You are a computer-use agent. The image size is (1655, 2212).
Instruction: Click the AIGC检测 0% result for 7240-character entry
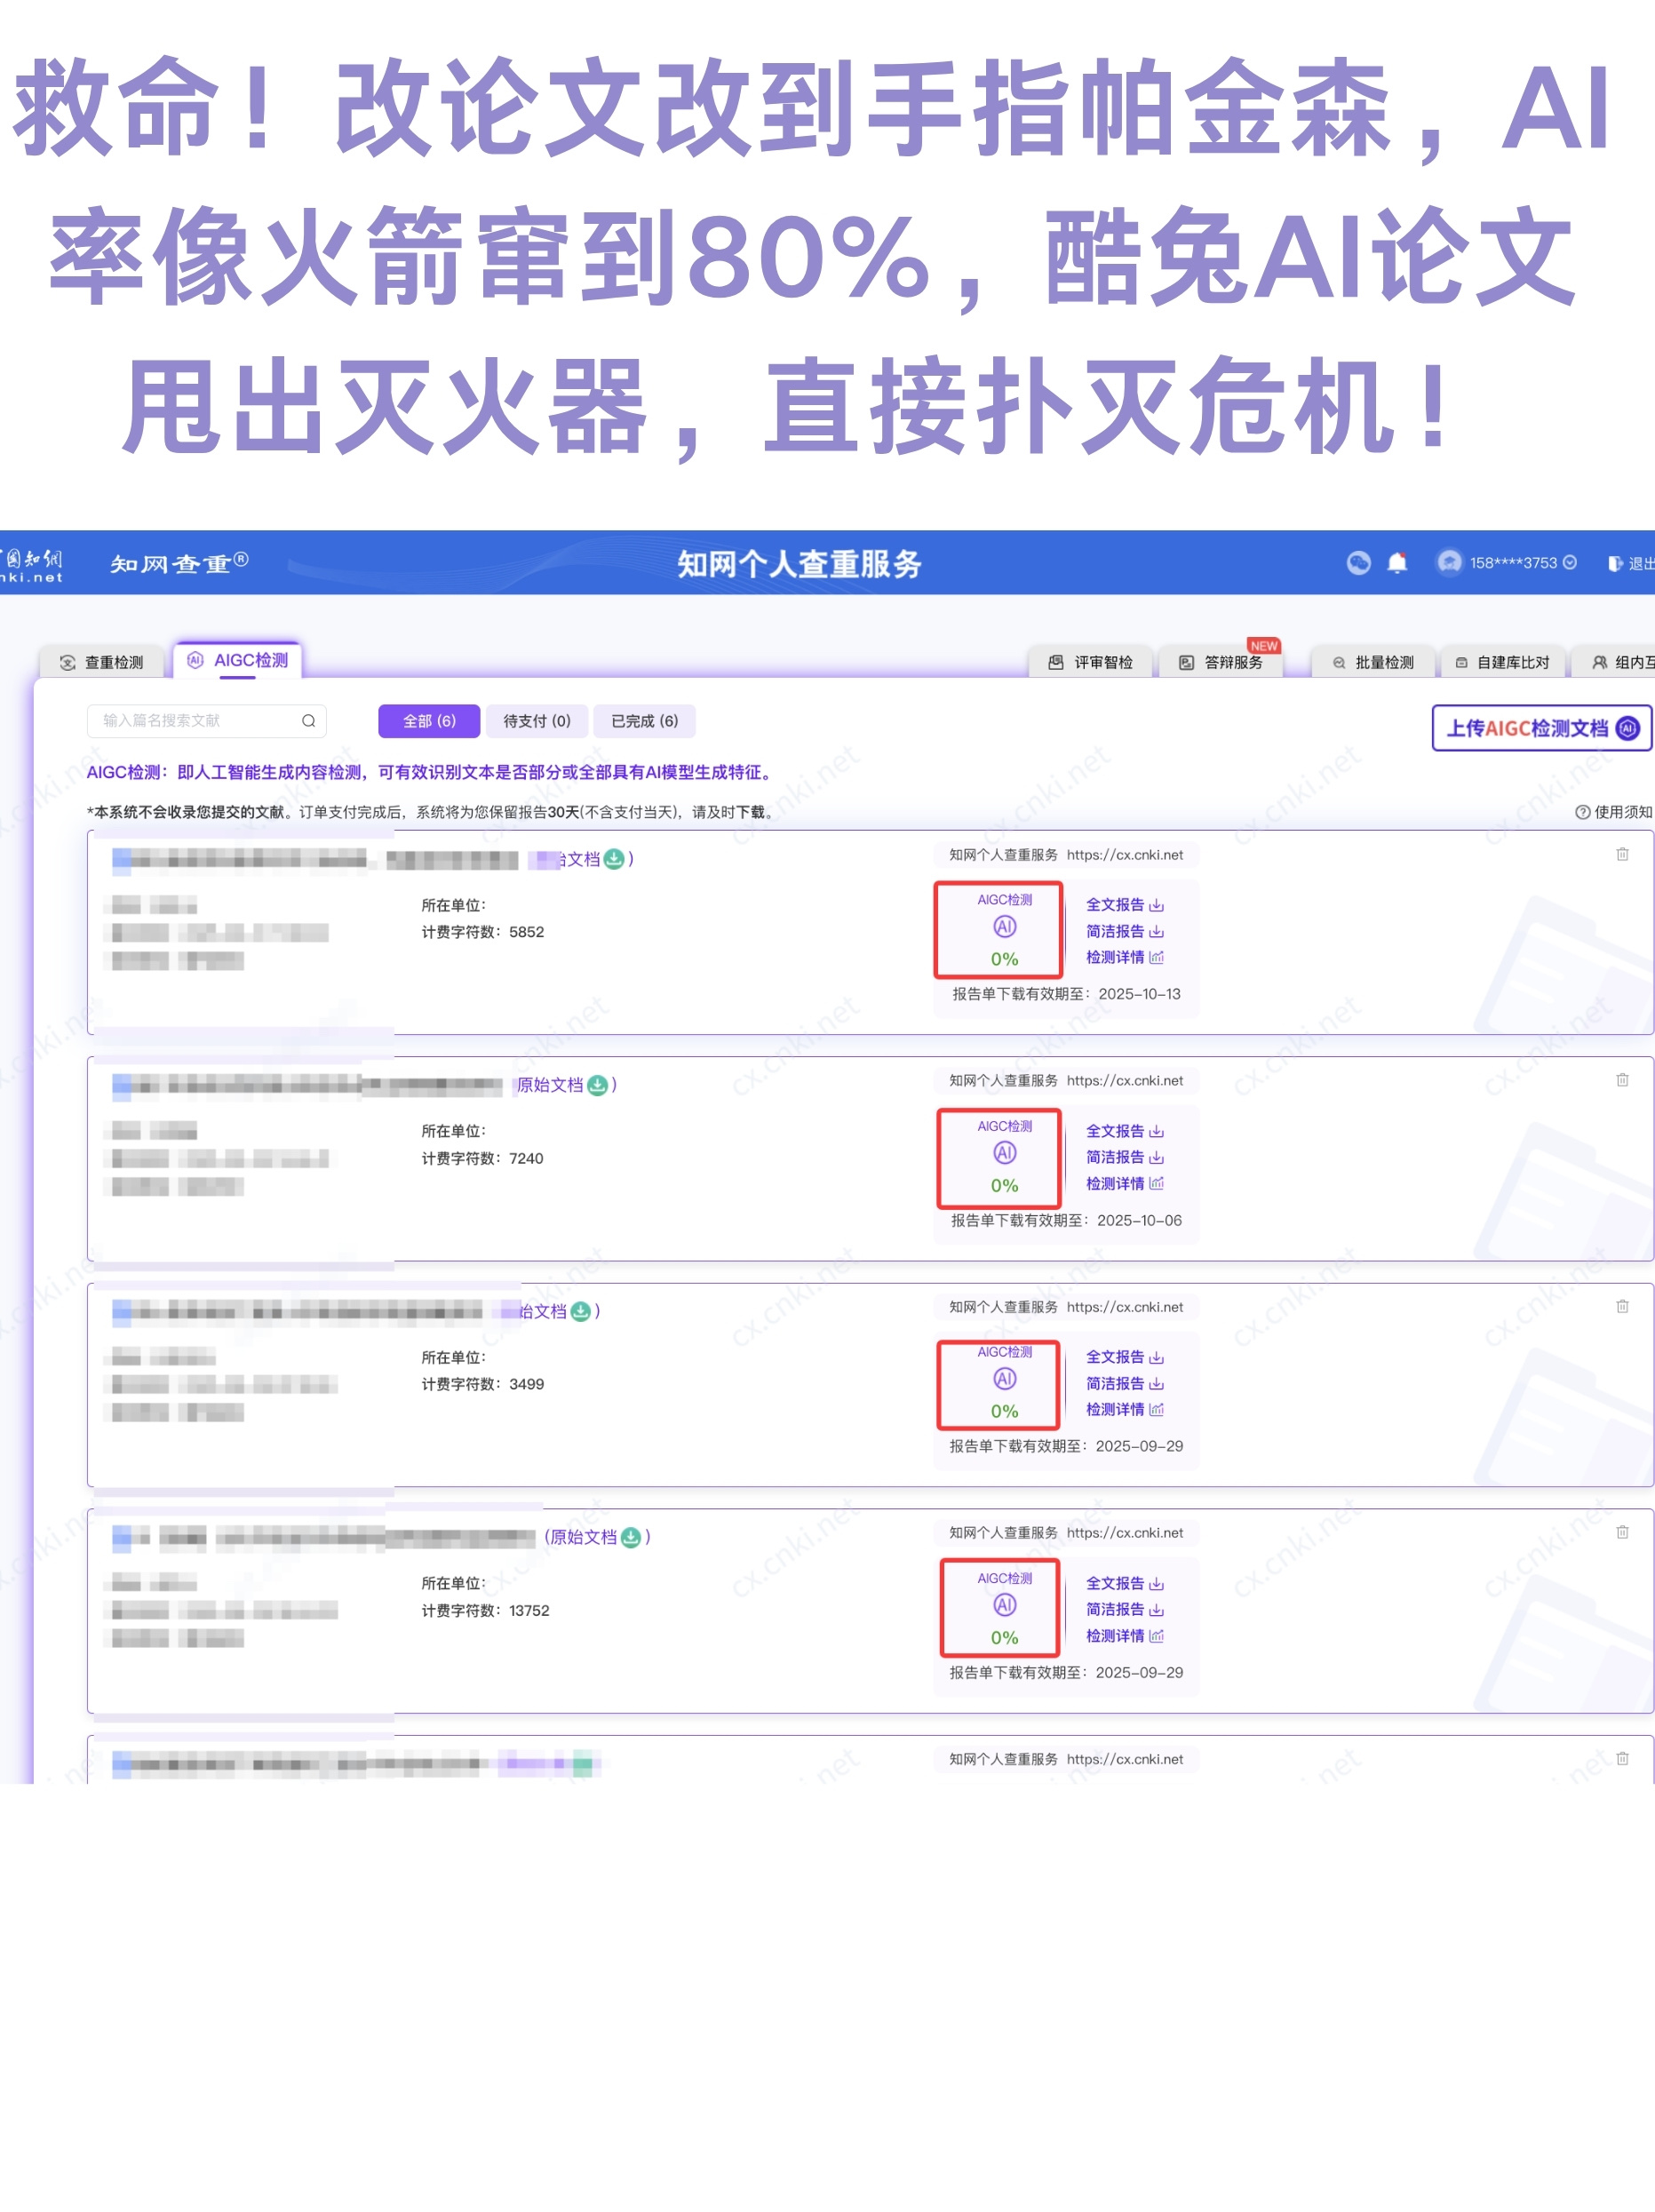click(999, 1158)
